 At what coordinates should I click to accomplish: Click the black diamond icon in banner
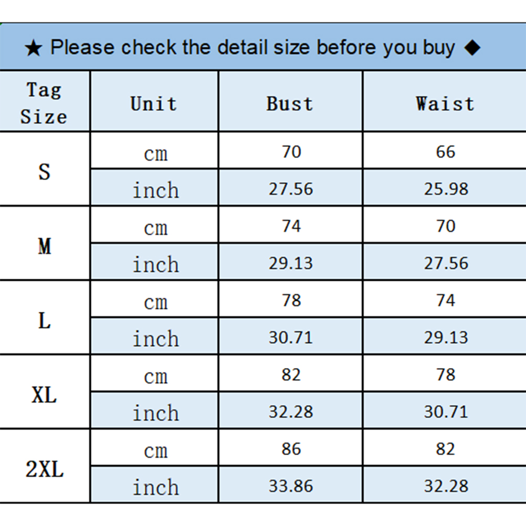click(x=472, y=48)
